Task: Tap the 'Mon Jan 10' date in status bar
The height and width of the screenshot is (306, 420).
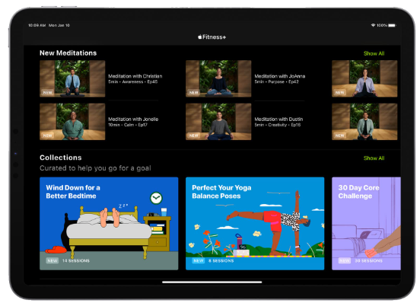Action: pos(59,25)
